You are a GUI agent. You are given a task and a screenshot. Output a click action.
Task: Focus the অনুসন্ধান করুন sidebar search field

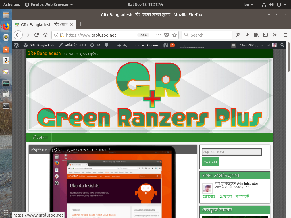(232, 152)
